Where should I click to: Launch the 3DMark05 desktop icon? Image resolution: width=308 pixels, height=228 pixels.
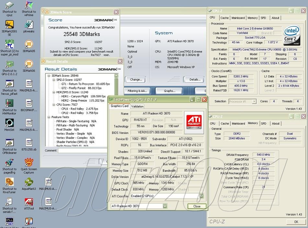29,46
